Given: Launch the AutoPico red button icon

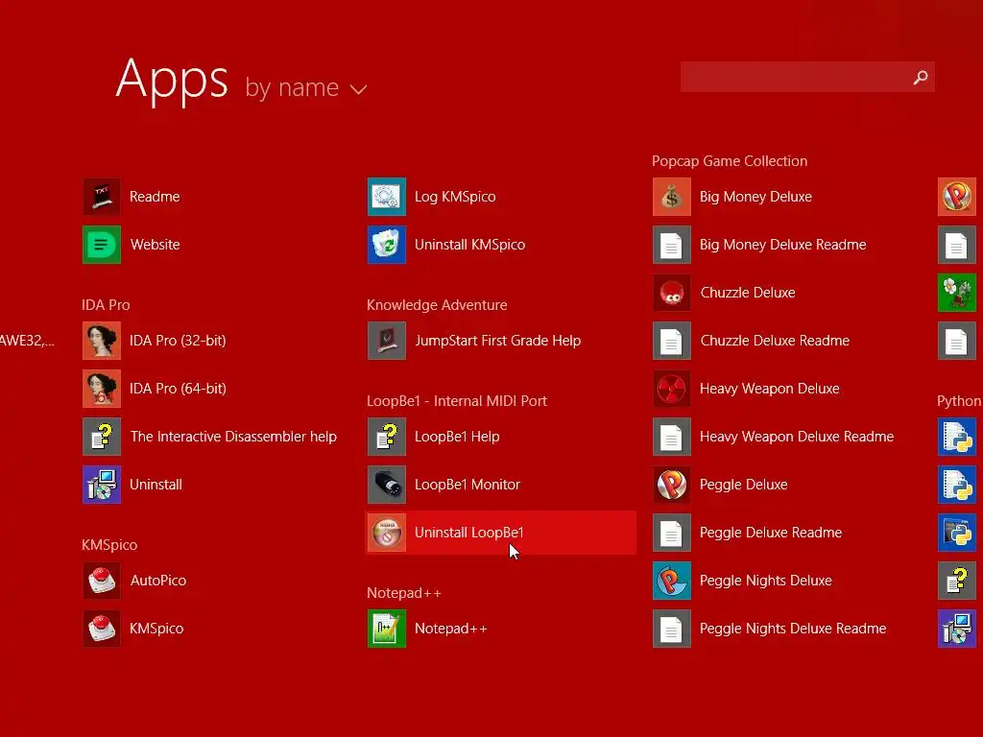Looking at the screenshot, I should (102, 581).
